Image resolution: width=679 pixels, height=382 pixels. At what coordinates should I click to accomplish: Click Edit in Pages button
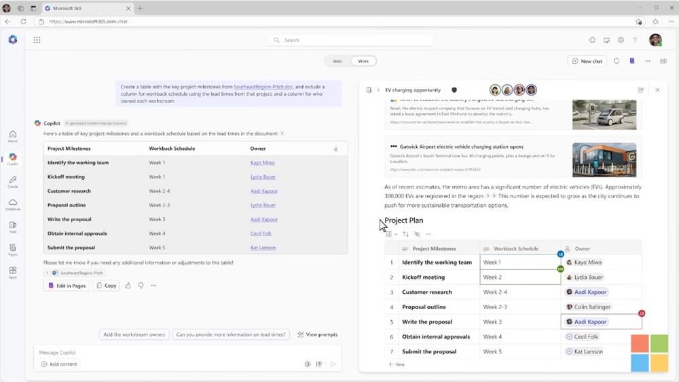tap(67, 286)
